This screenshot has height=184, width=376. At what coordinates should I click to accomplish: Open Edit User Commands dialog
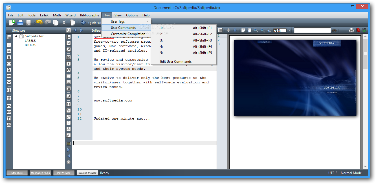click(x=184, y=62)
